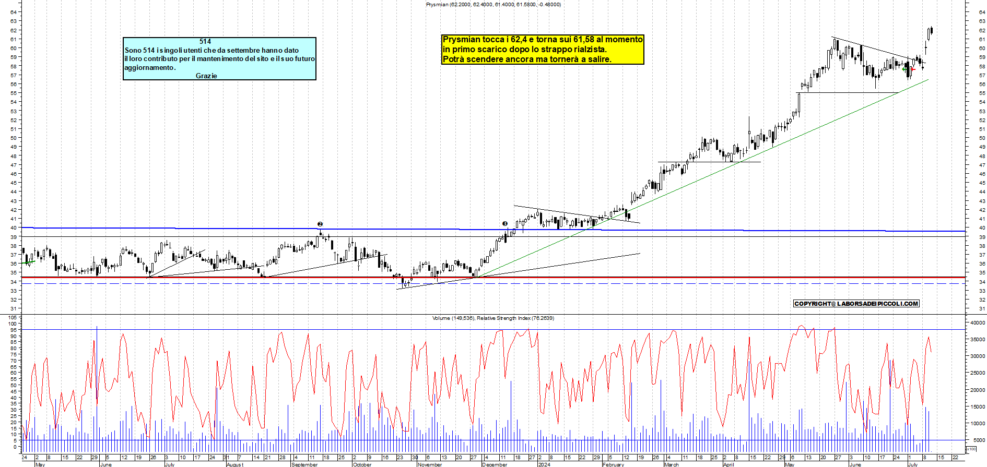Click the 'April' label on the time axis
The width and height of the screenshot is (987, 467).
728,464
